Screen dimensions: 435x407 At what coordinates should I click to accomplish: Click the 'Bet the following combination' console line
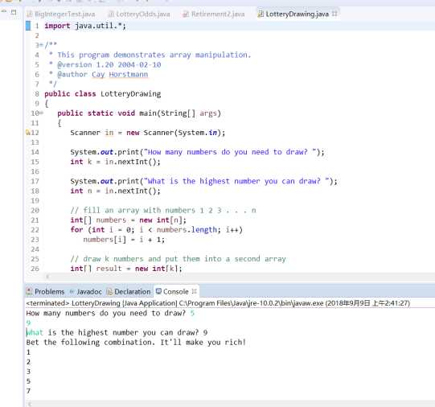click(136, 343)
